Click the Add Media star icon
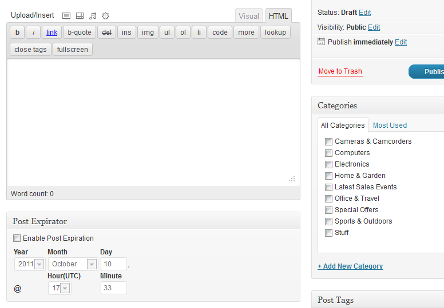 tap(106, 16)
